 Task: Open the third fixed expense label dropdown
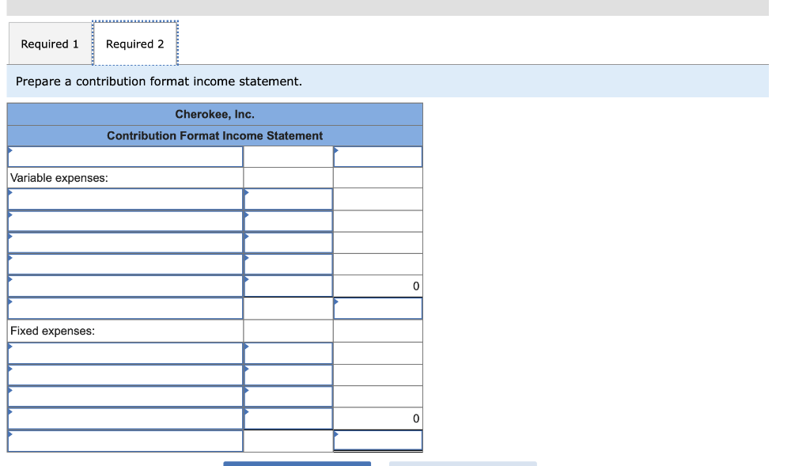point(124,396)
